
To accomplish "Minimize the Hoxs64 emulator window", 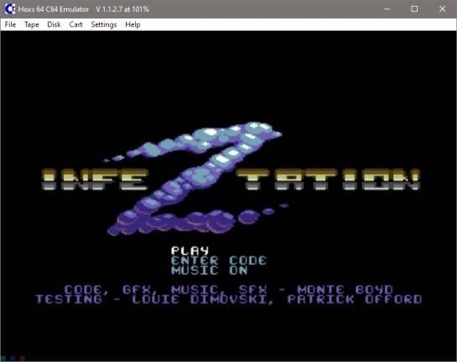I will [387, 9].
